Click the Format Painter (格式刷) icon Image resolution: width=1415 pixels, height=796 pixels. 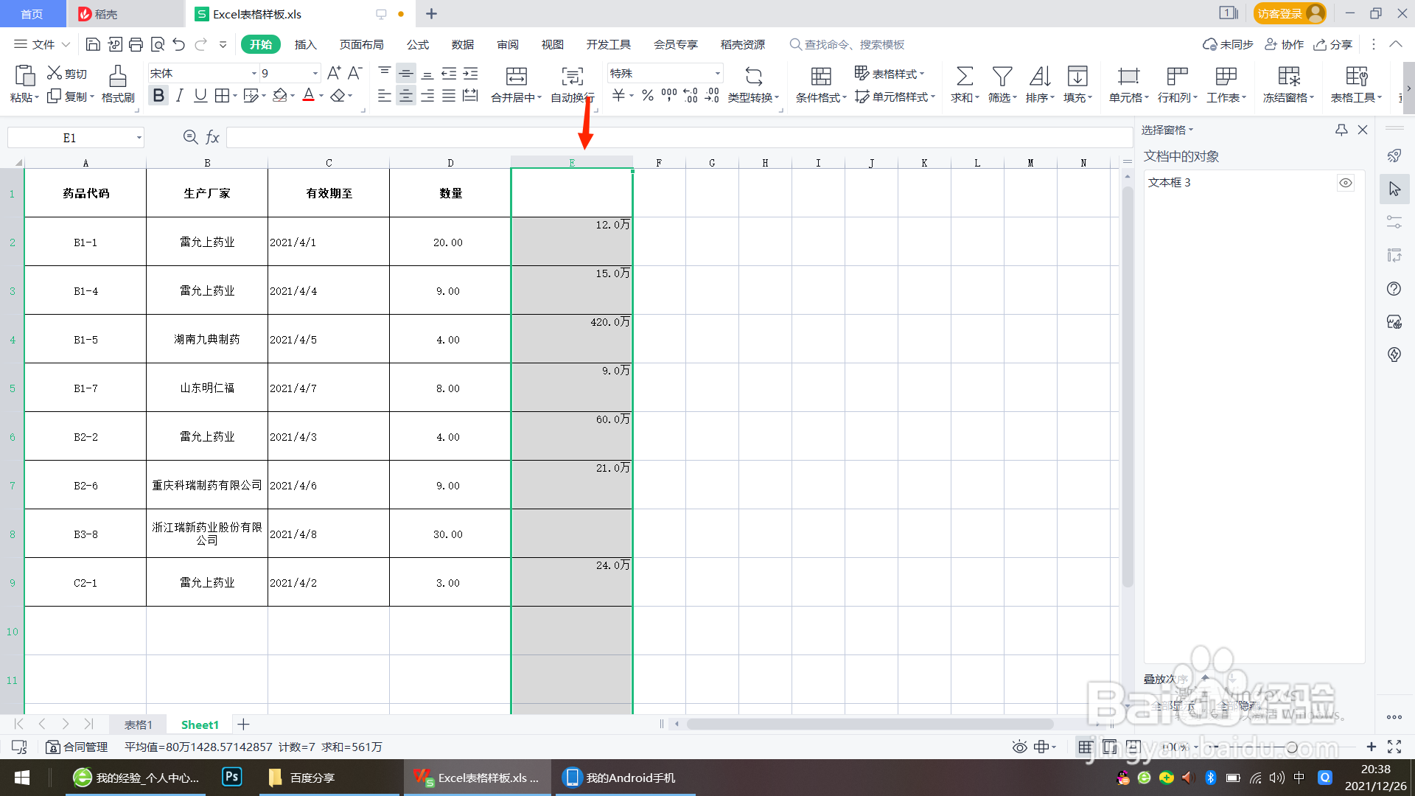click(118, 77)
